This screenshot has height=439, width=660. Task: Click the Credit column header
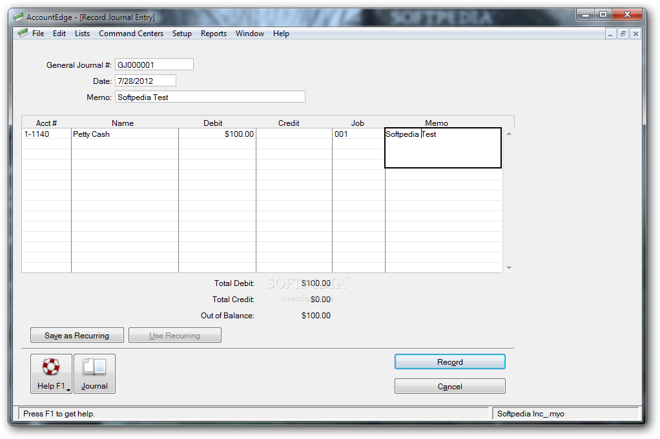[x=289, y=123]
